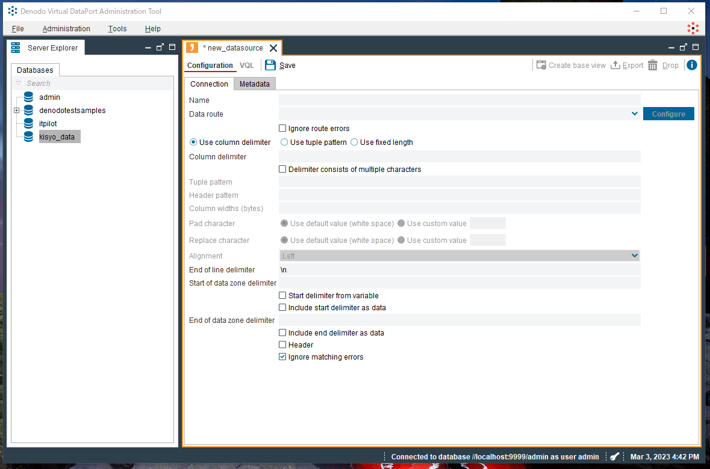This screenshot has height=469, width=710.
Task: Minimize the Server Explorer panel
Action: 148,48
